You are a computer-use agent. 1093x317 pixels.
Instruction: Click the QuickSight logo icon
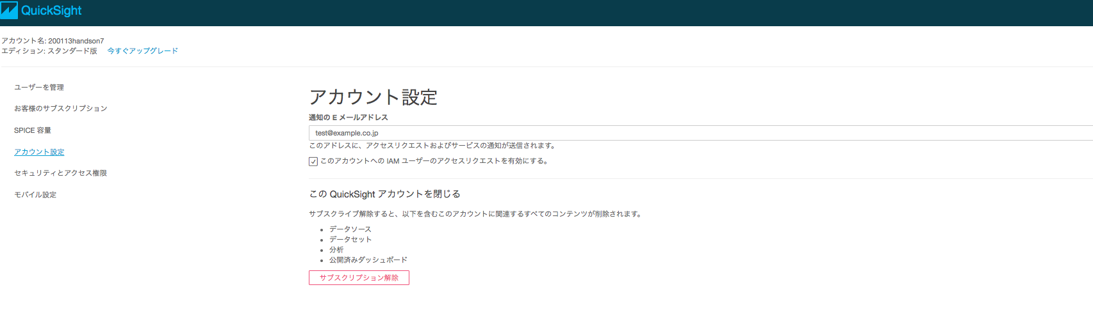pyautogui.click(x=9, y=10)
